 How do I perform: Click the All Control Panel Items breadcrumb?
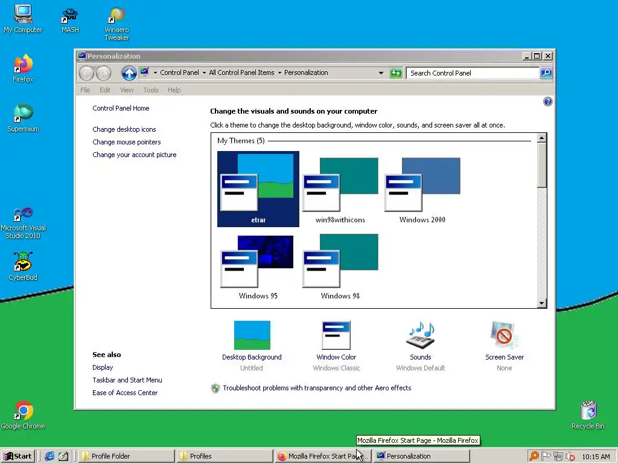pos(241,72)
